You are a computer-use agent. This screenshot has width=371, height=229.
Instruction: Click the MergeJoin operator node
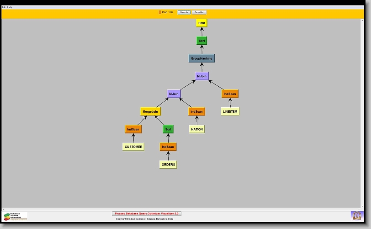pyautogui.click(x=150, y=111)
